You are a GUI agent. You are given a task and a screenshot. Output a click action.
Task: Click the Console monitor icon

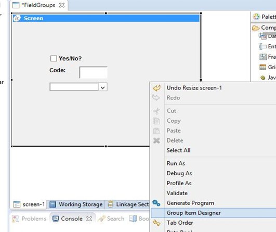[x=56, y=218]
